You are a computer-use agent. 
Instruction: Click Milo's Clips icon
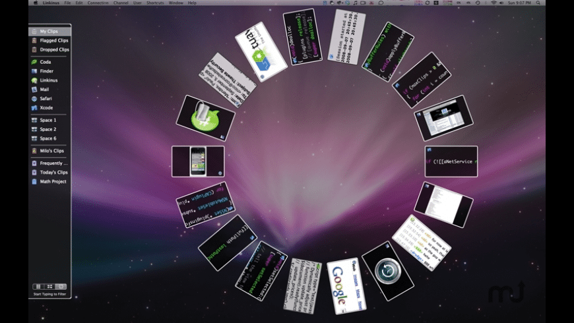tap(34, 151)
